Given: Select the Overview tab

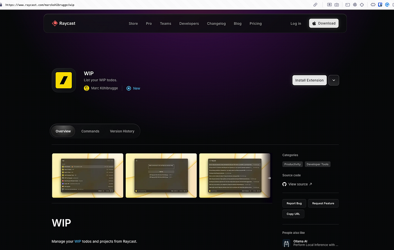Looking at the screenshot, I should pyautogui.click(x=63, y=131).
